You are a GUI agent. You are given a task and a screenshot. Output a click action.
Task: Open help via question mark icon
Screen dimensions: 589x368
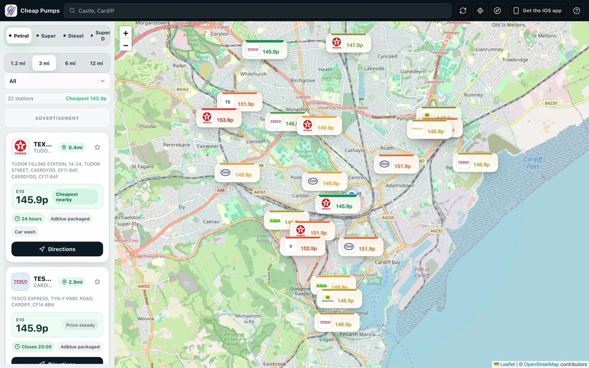[x=577, y=11]
